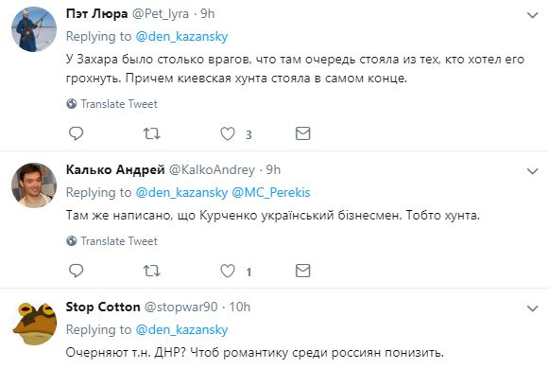Translate Tweet from Пэт Люра
The height and width of the screenshot is (369, 549).
click(112, 104)
